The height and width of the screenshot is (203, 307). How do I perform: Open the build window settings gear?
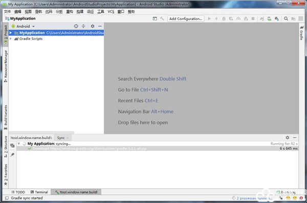[287, 138]
